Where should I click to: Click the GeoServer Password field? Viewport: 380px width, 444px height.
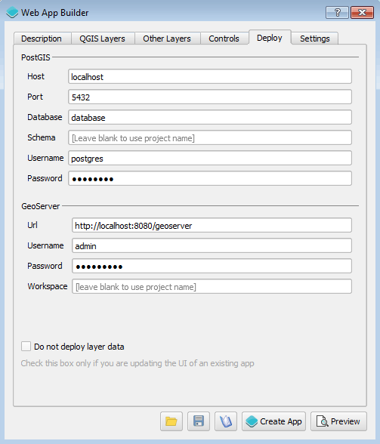[x=212, y=266]
